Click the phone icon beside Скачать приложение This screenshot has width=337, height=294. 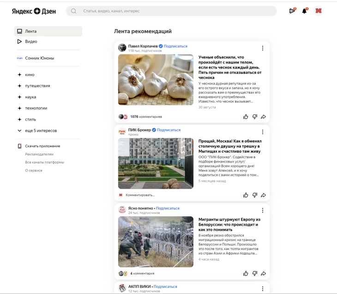coord(19,146)
